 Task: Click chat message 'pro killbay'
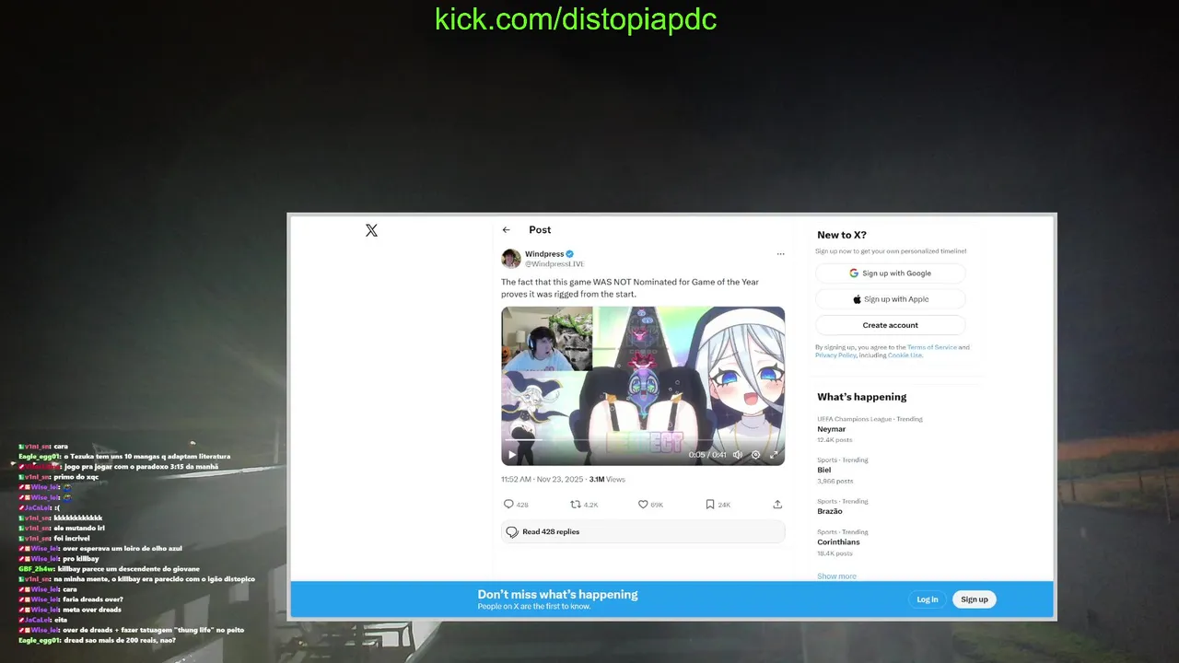point(81,559)
